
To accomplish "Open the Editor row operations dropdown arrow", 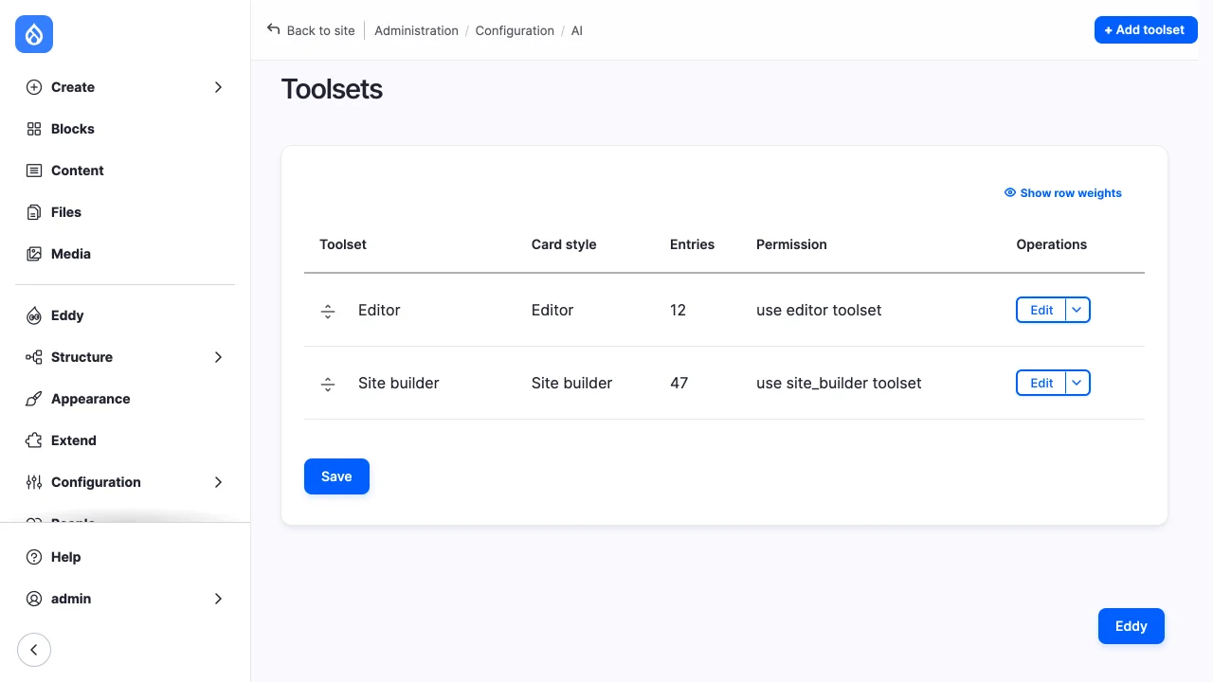I will point(1077,310).
